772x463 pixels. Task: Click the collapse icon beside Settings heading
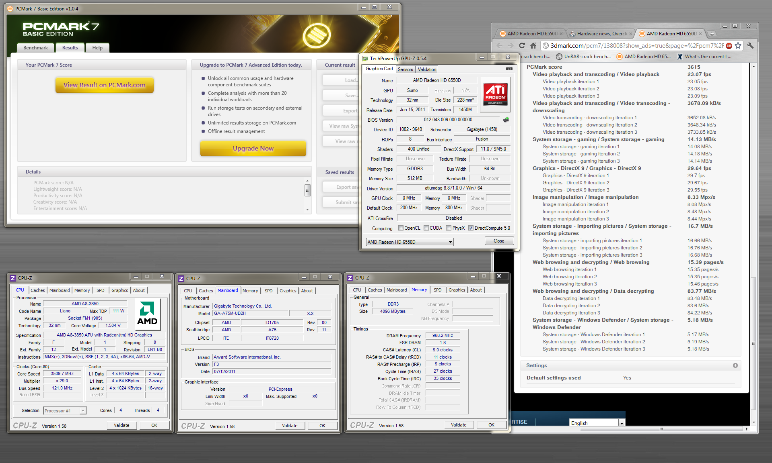(735, 365)
